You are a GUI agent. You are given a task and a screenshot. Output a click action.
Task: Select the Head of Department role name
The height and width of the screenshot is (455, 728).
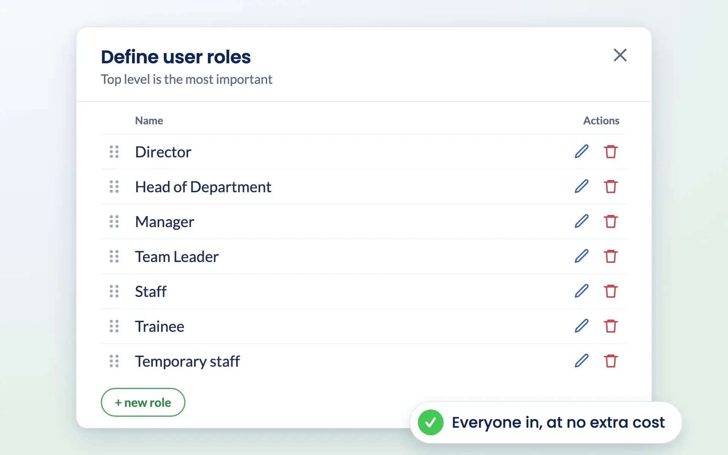click(203, 187)
